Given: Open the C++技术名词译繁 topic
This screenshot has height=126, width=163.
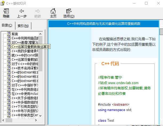Looking at the screenshot, I should pos(25,68).
